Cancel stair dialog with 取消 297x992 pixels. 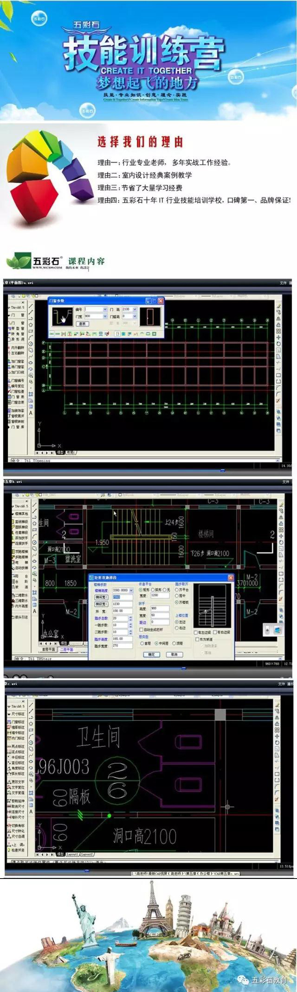click(x=174, y=654)
